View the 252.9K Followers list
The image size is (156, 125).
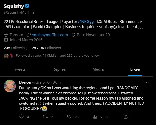[46, 48]
